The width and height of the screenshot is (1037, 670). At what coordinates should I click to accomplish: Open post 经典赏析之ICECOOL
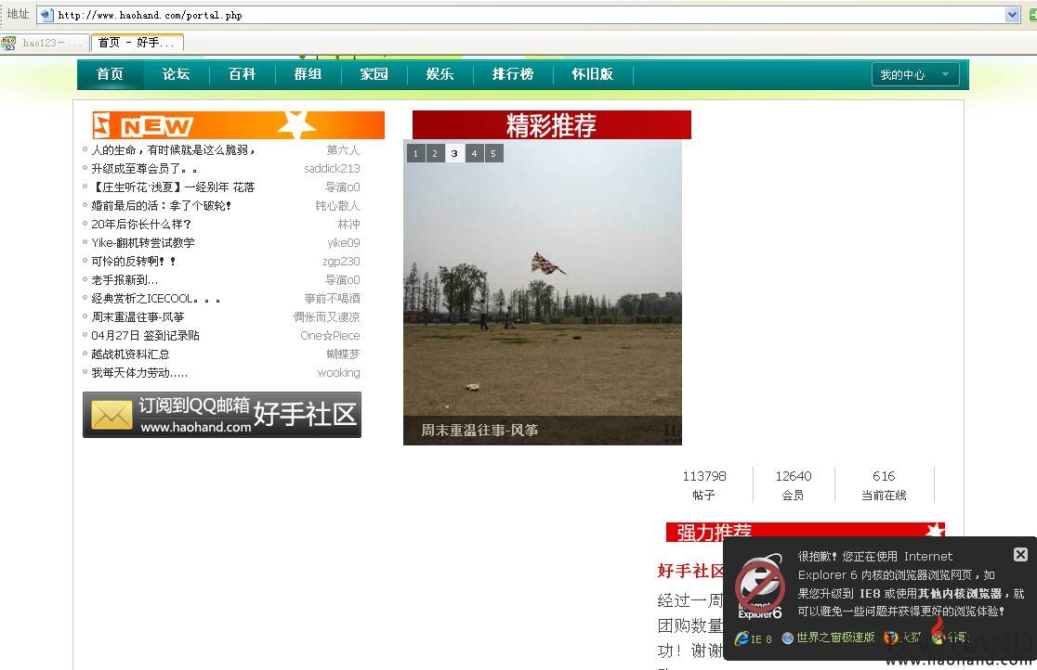(156, 298)
